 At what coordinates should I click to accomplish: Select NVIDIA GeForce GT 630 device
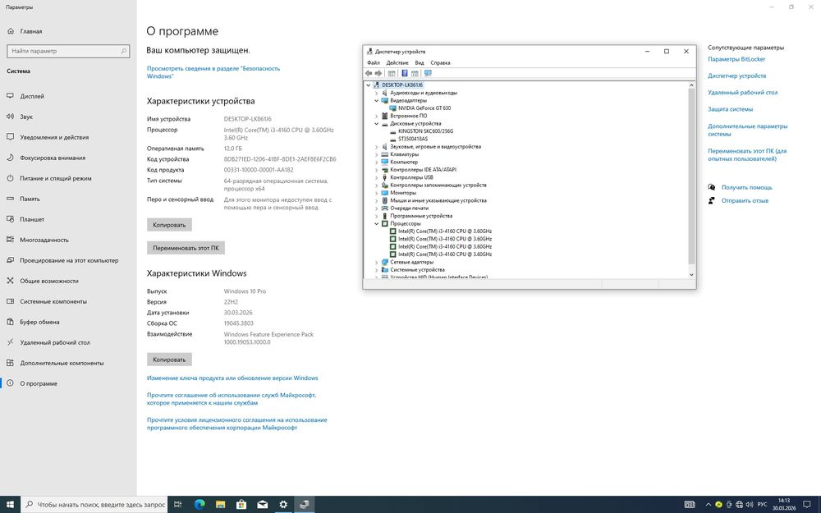click(424, 108)
